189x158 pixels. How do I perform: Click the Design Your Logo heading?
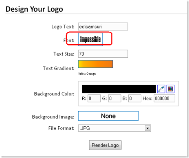[x=34, y=9]
